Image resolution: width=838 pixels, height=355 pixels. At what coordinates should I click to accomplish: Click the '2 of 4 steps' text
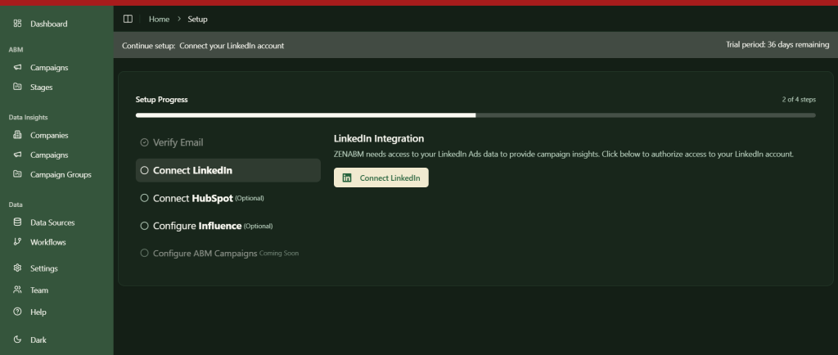[x=799, y=99]
